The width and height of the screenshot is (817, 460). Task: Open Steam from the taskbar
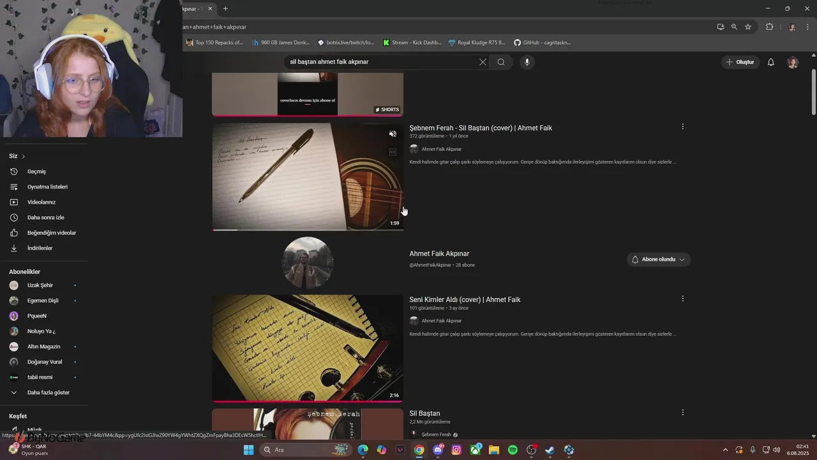(x=550, y=450)
